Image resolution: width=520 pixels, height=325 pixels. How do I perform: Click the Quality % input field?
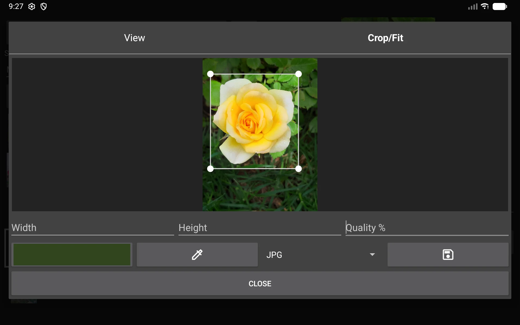[427, 228]
